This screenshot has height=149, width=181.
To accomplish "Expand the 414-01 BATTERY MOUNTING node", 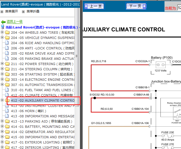I will pyautogui.click(x=2, y=126).
